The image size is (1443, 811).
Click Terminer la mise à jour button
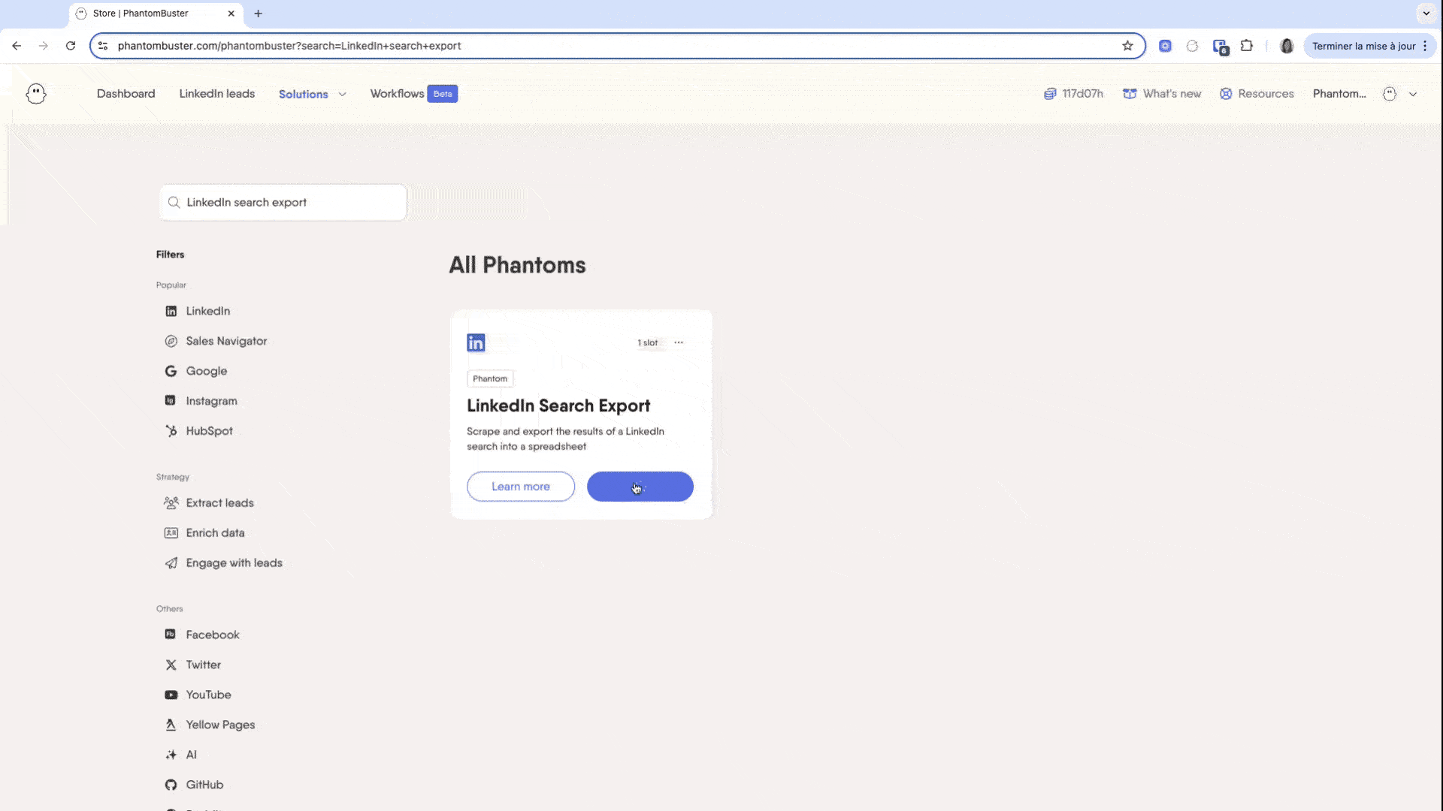click(1363, 46)
